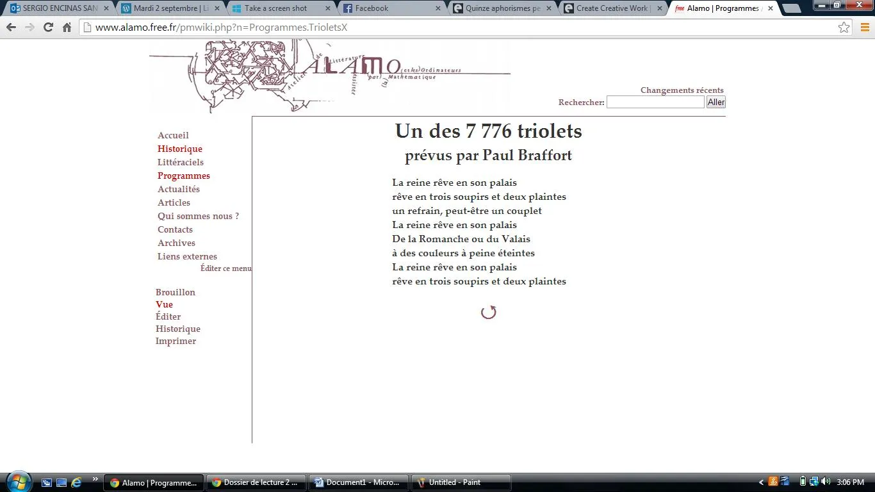
Task: Reload the page with browser refresh icon
Action: click(48, 28)
